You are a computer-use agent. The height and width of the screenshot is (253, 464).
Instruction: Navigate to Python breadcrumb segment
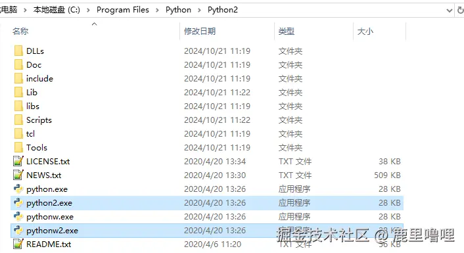(178, 10)
